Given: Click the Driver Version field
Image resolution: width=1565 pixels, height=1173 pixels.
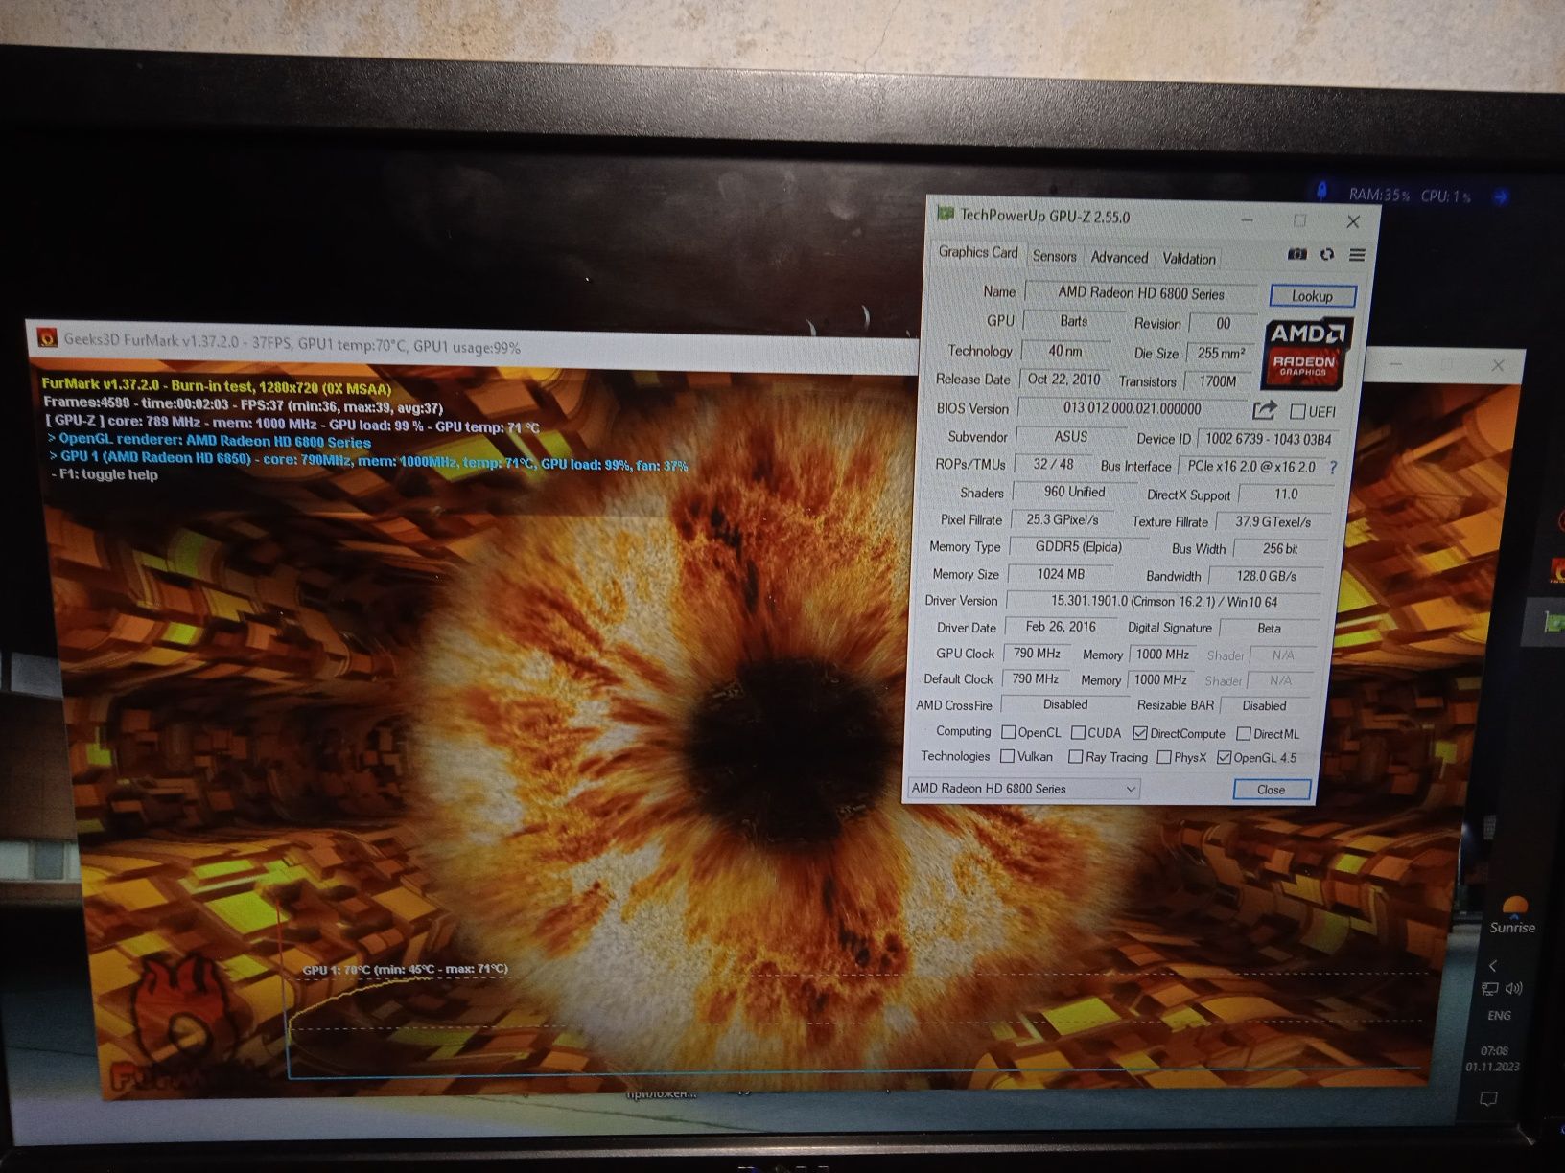Looking at the screenshot, I should click(1164, 602).
